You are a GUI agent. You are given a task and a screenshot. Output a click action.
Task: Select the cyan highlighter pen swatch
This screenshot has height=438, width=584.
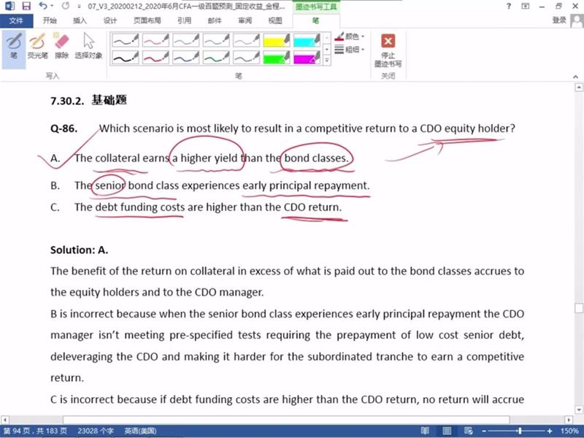tap(307, 40)
